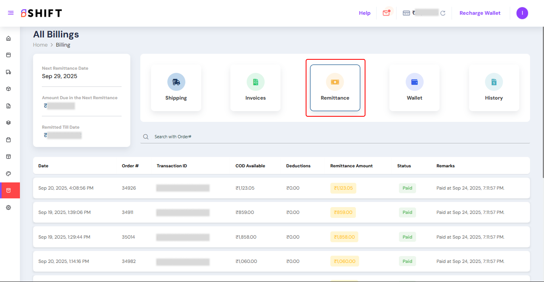Viewport: 544px width, 282px height.
Task: Toggle the hamburger menu in header
Action: [x=11, y=13]
